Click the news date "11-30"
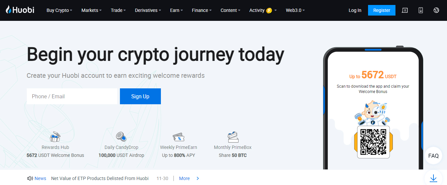Viewport: 447px width, 185px height. (x=162, y=178)
